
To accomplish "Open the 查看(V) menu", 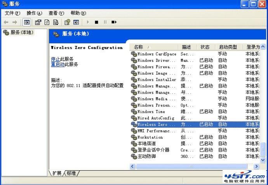I will click(56, 13).
